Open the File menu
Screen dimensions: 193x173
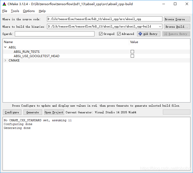click(x=5, y=11)
